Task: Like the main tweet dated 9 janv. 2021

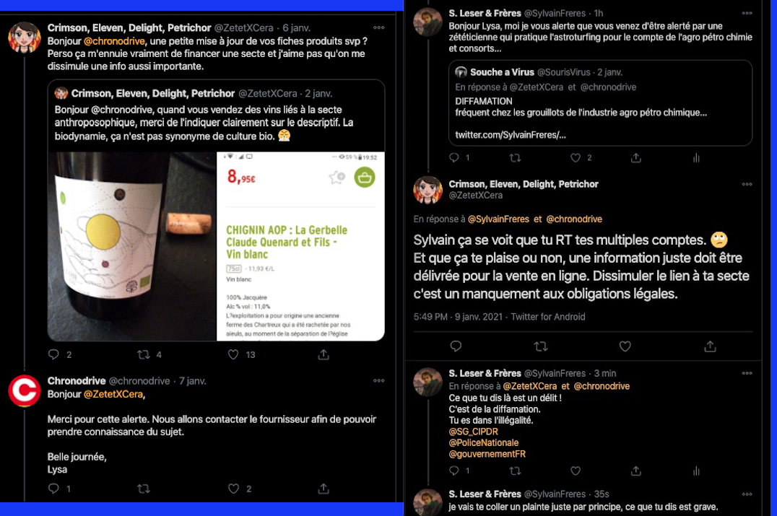Action: coord(625,346)
